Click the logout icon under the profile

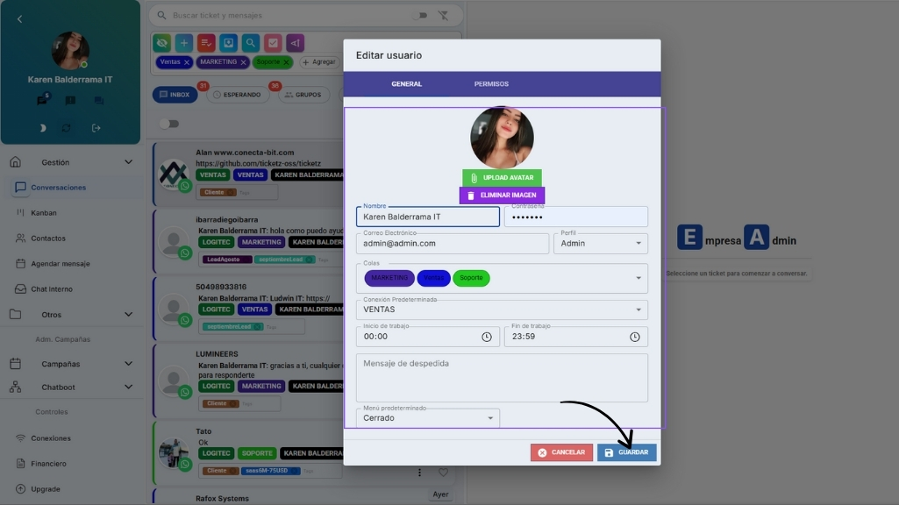point(96,128)
